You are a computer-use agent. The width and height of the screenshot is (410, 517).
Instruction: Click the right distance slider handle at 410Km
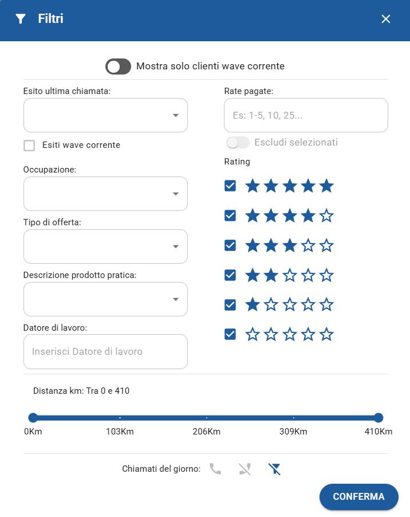click(378, 418)
